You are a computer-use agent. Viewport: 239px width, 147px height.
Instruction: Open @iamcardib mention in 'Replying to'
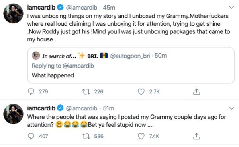coord(78,66)
